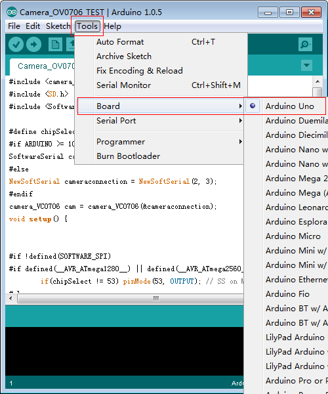Click the vertical scrollbar up arrow
Image resolution: width=328 pixels, height=394 pixels.
pyautogui.click(x=318, y=81)
